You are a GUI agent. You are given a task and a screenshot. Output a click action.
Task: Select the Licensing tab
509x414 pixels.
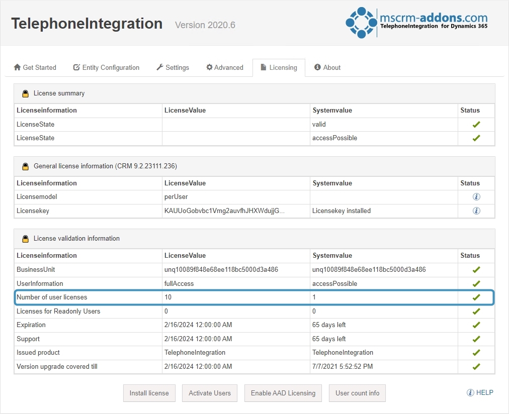click(279, 67)
